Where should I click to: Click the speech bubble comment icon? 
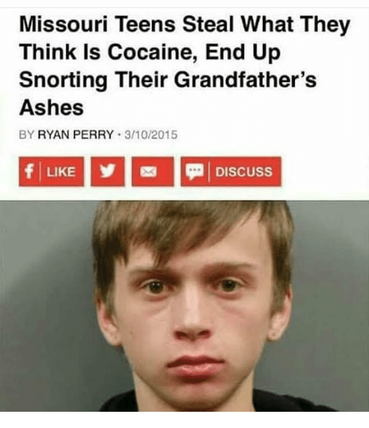[196, 172]
